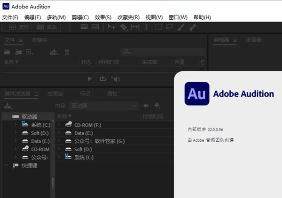
Task: Expand Data (E:) in the tree
Action: click(16, 141)
